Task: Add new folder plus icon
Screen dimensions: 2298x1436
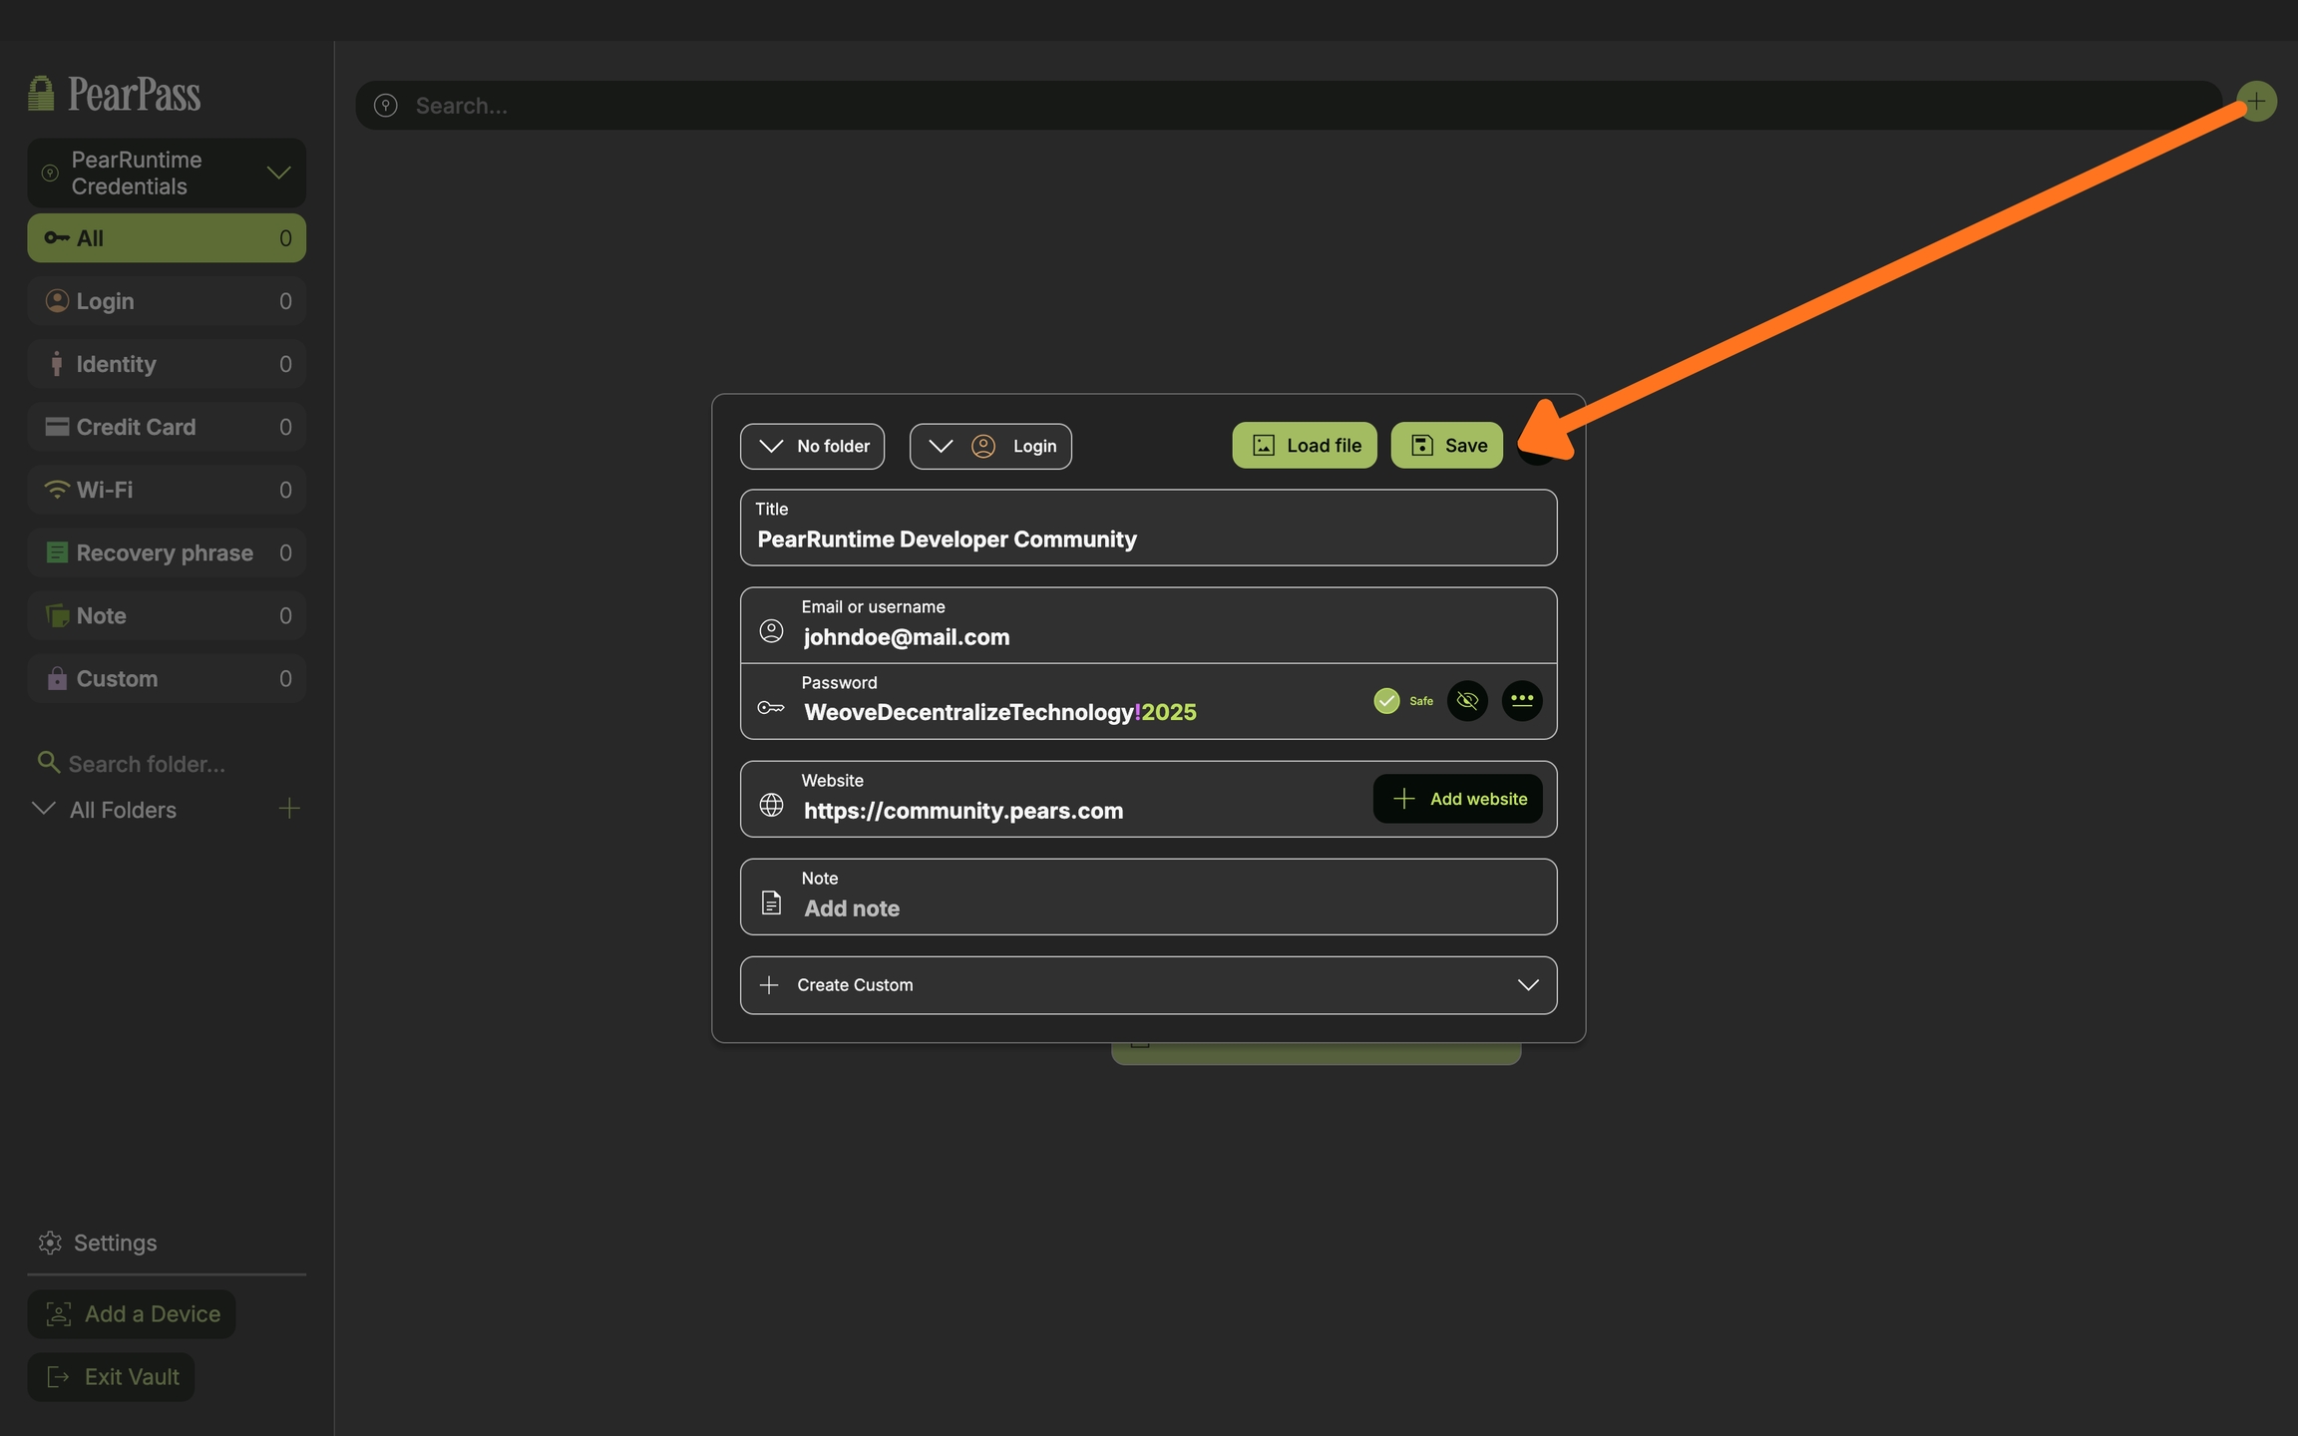Action: 289,809
